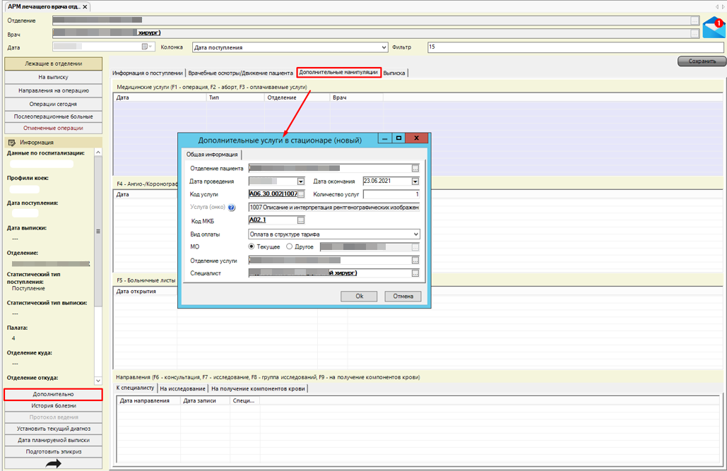The width and height of the screenshot is (727, 471).
Task: Click the Фильтр input field
Action: pos(575,47)
